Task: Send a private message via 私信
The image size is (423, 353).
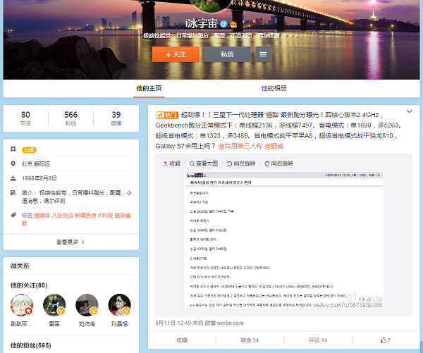Action: tap(226, 54)
